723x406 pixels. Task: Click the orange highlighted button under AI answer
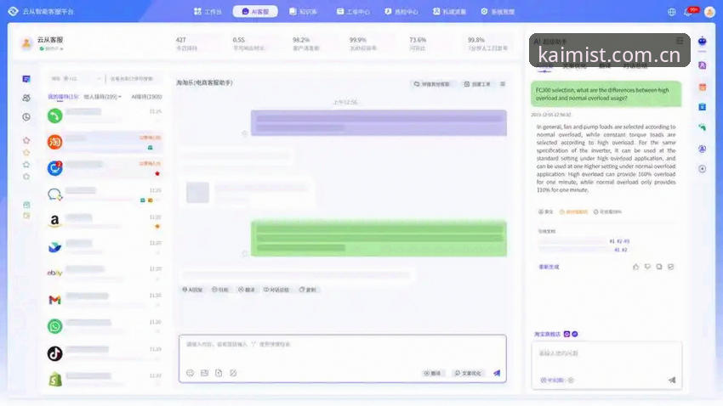(x=573, y=211)
